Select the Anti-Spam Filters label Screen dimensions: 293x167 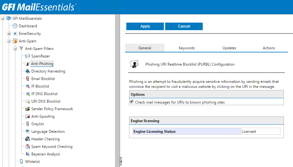[x=39, y=48]
